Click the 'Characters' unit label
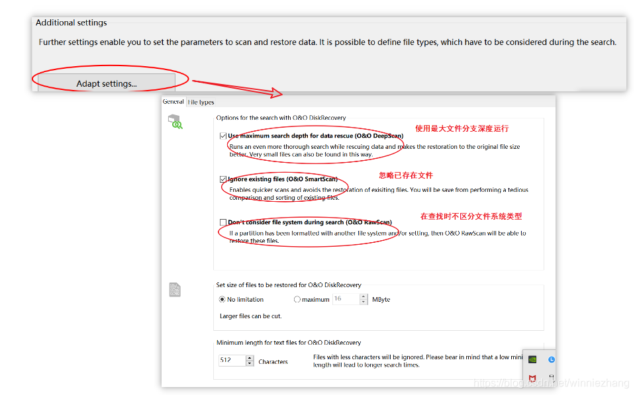Image resolution: width=635 pixels, height=395 pixels. 273,362
